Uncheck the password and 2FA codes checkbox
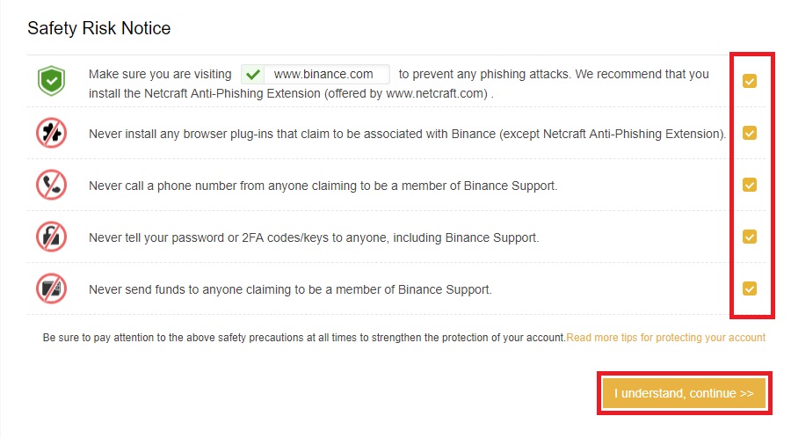Image resolution: width=791 pixels, height=438 pixels. [750, 237]
